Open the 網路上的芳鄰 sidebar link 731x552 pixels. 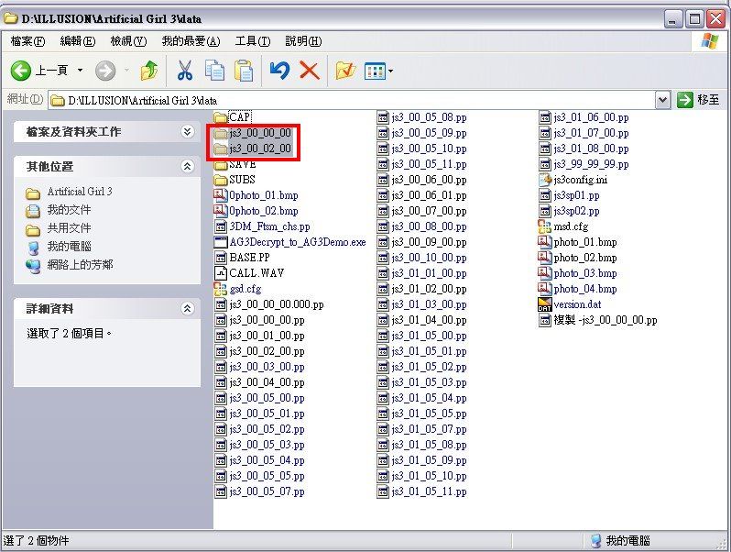[x=80, y=265]
